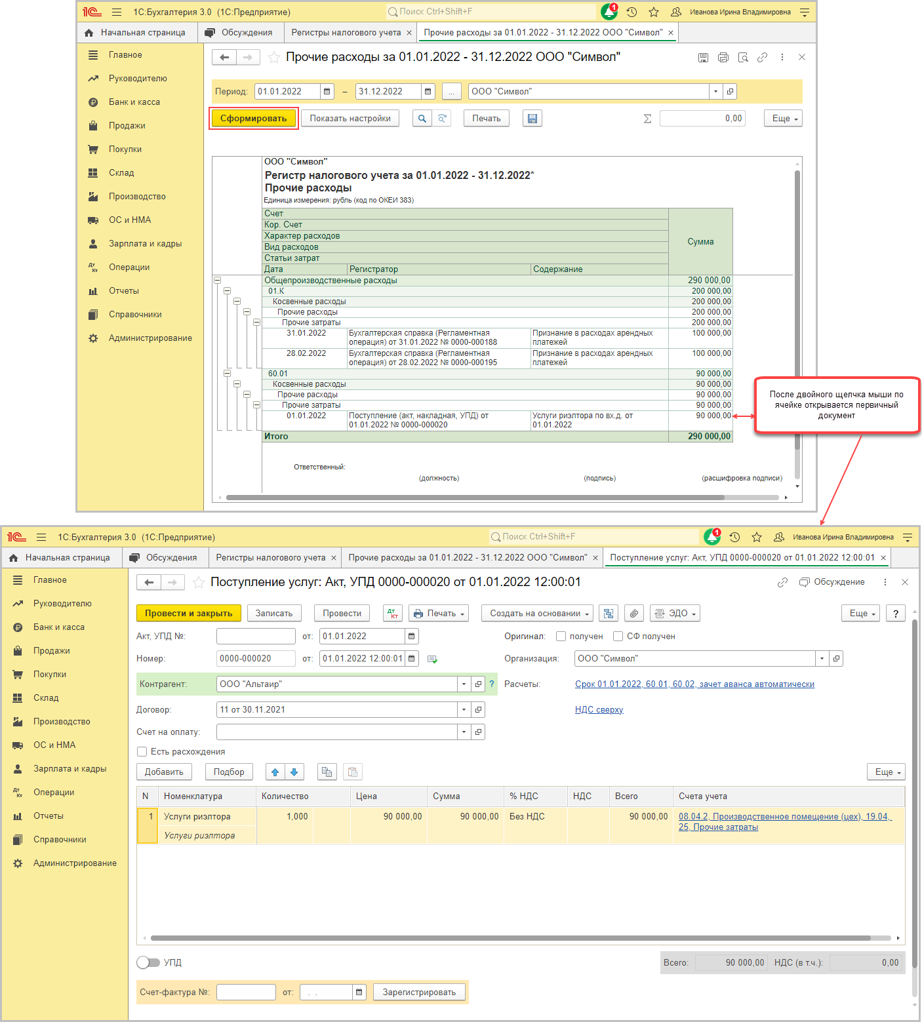The width and height of the screenshot is (922, 1022).
Task: Open the Организация dropdown arrow in the document
Action: click(822, 659)
